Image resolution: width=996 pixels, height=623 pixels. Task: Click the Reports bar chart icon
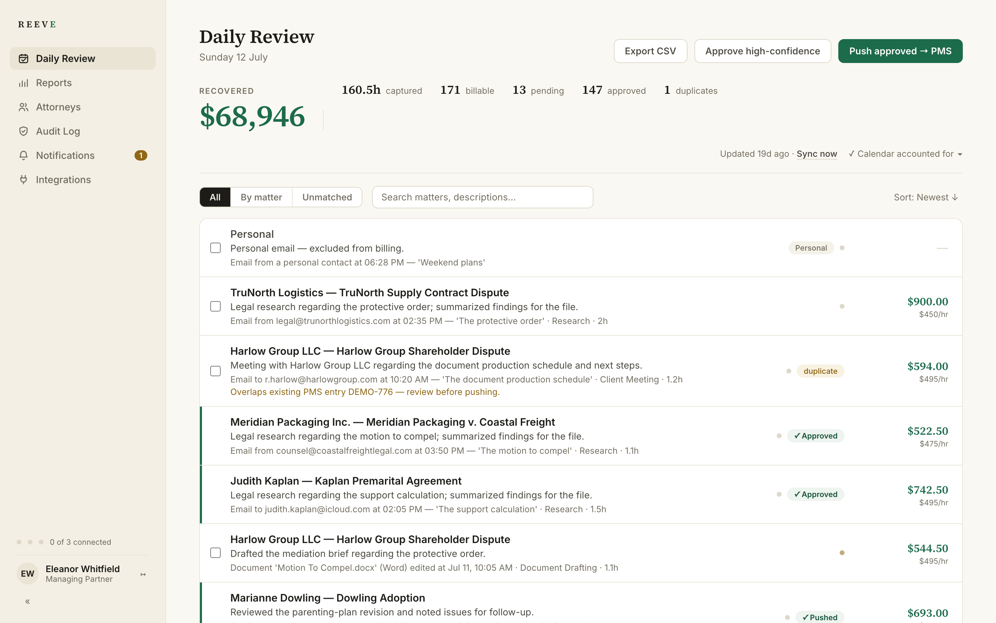coord(24,83)
